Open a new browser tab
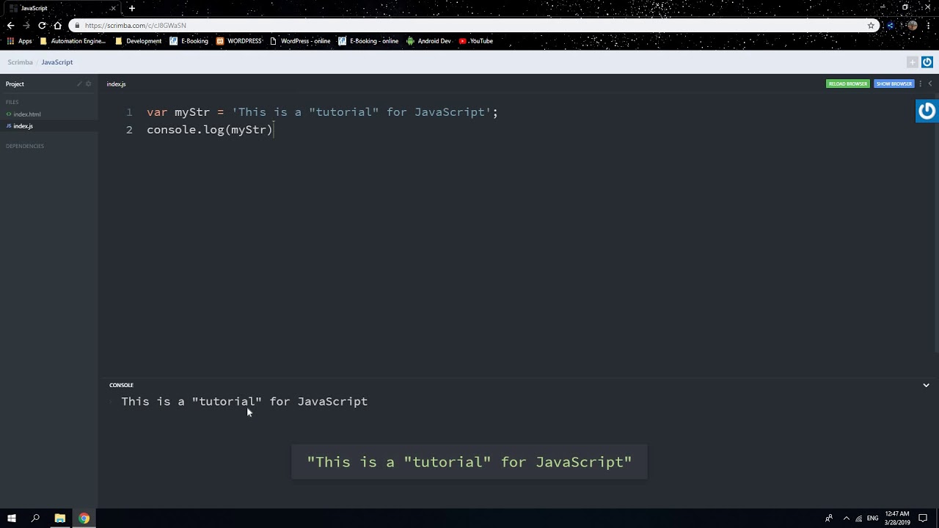The image size is (939, 528). point(132,8)
